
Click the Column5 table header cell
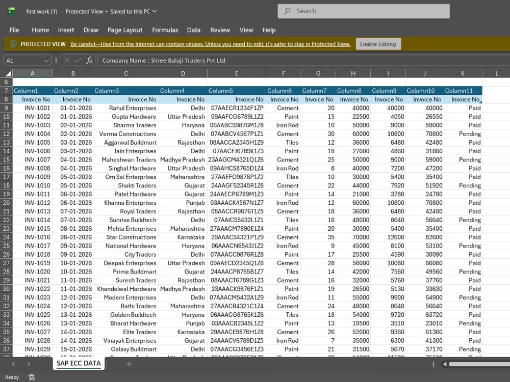(x=237, y=91)
